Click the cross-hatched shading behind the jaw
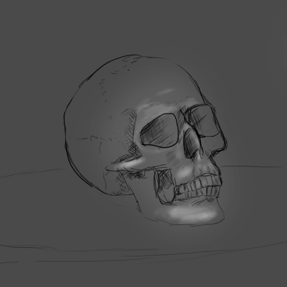The width and height of the screenshot is (287, 287). click(121, 186)
